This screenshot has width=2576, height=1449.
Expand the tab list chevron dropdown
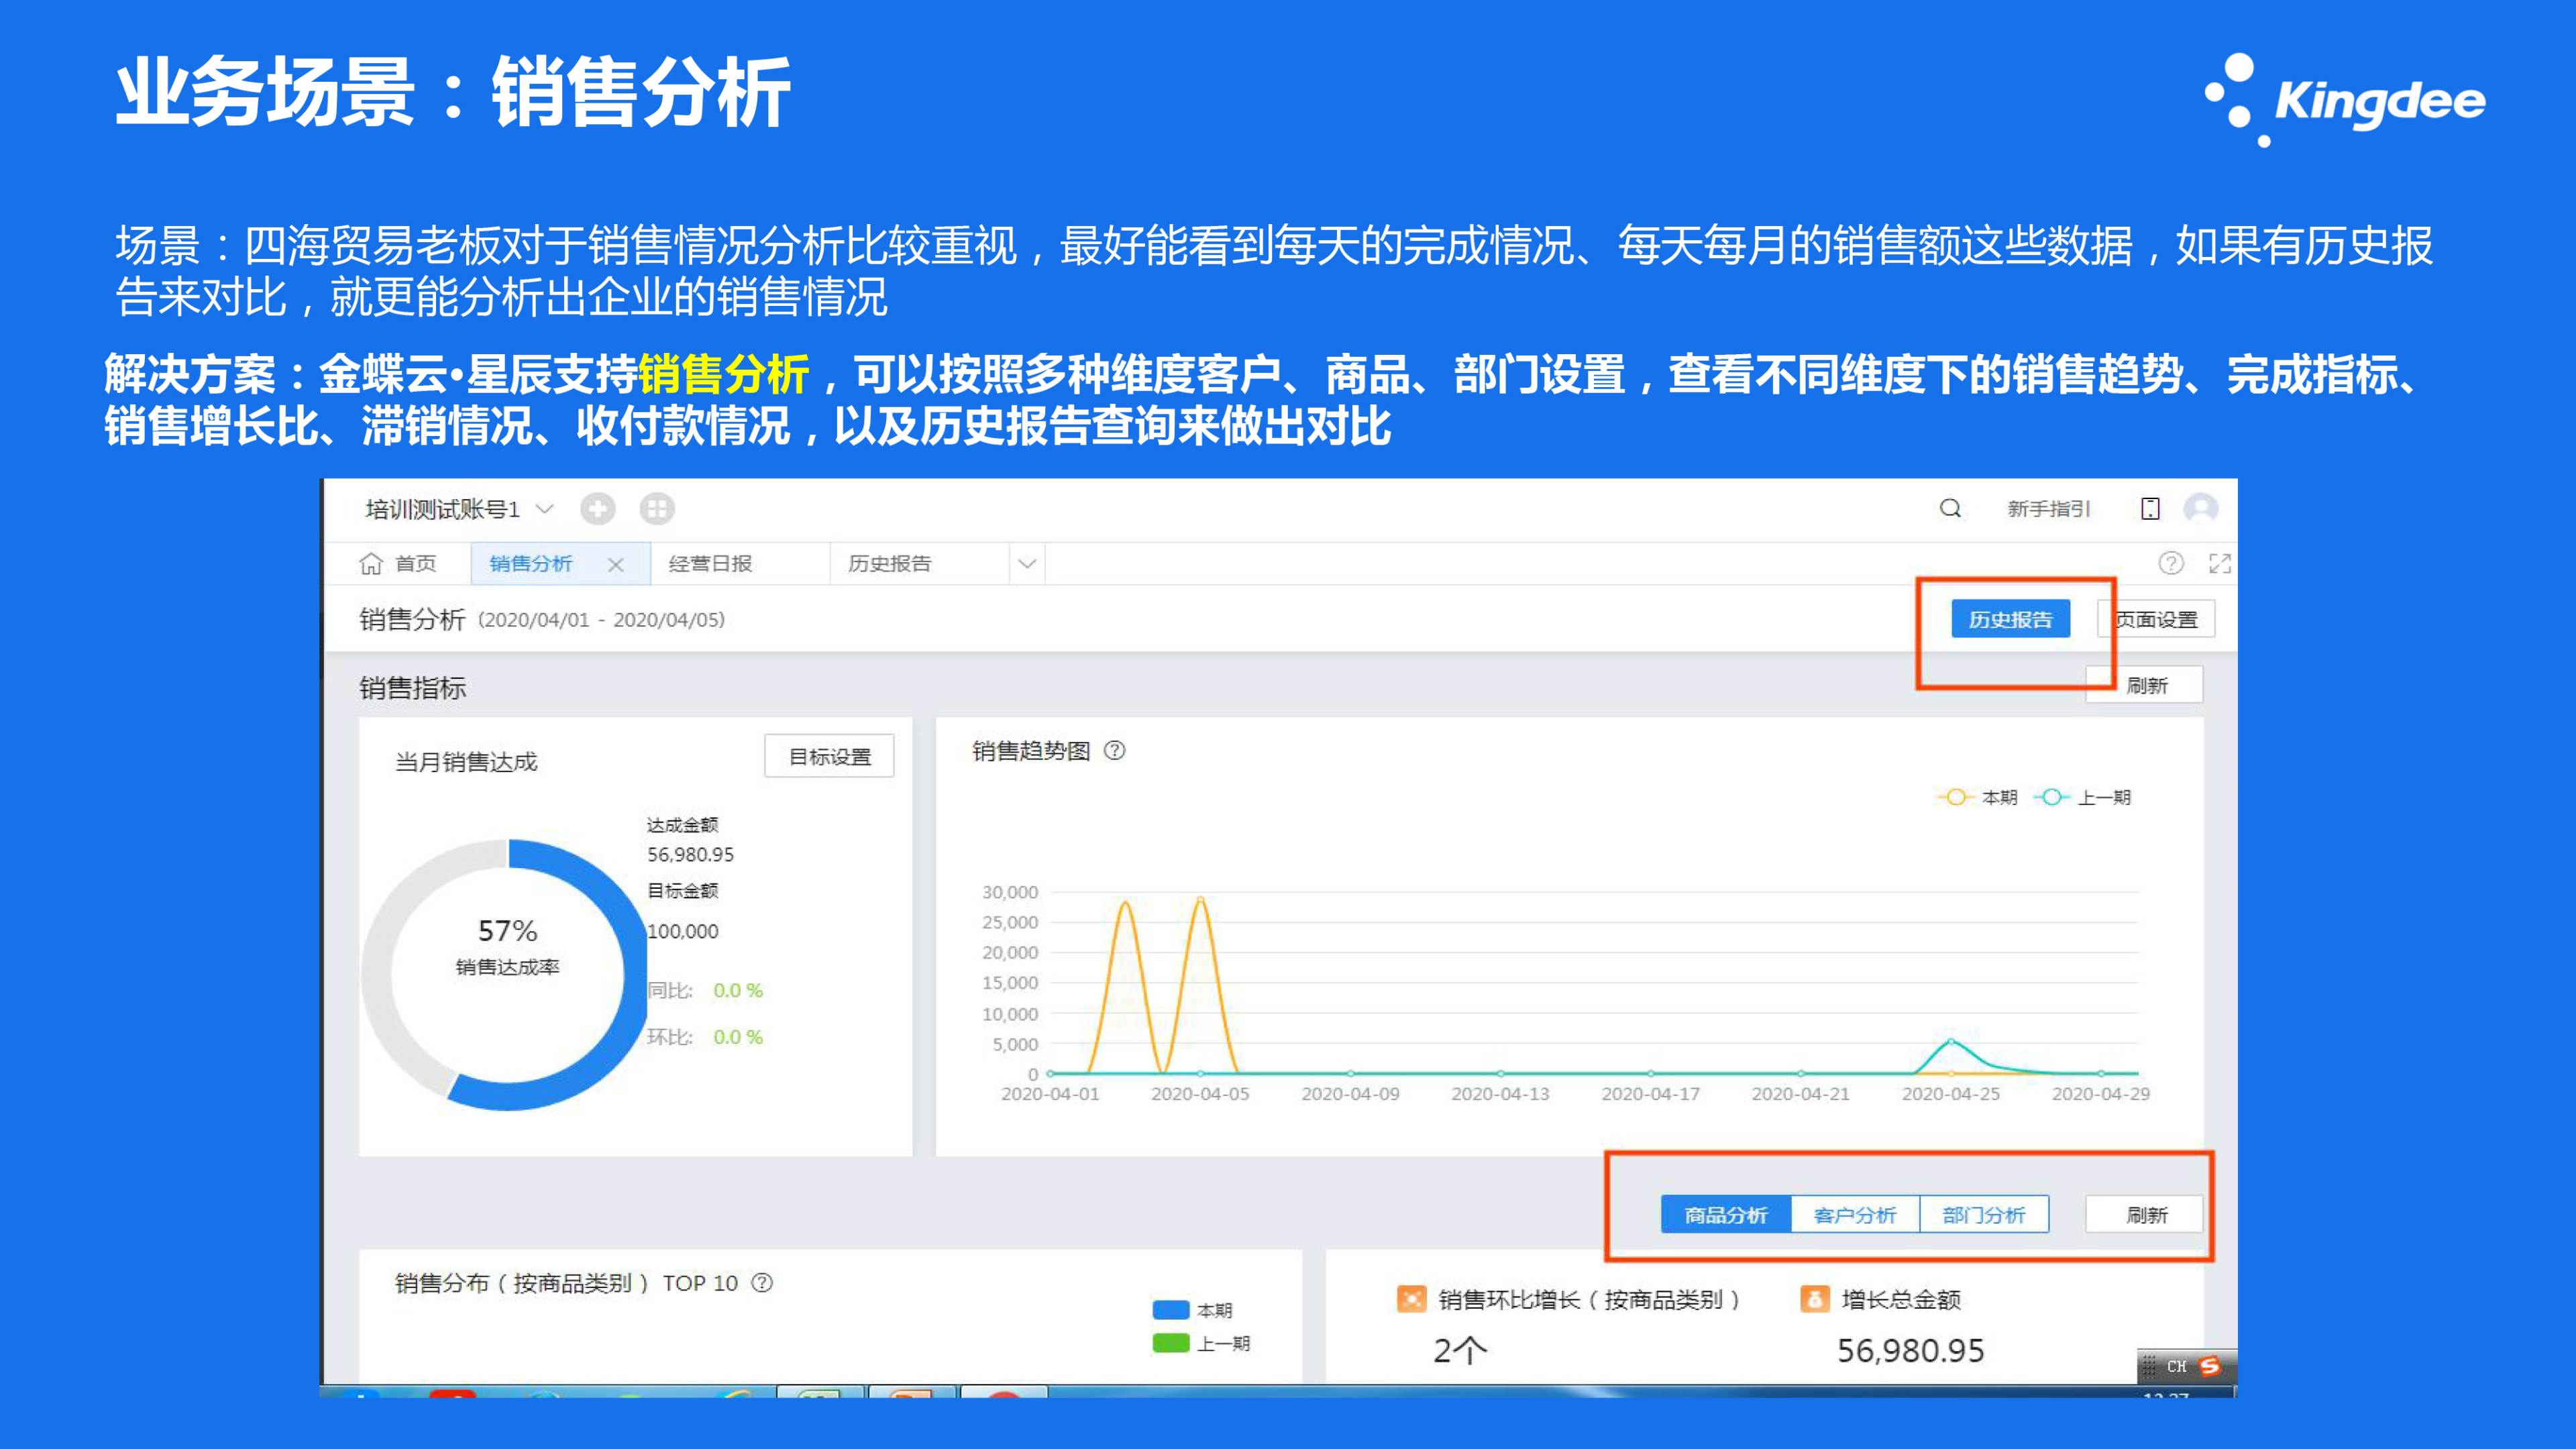(x=1027, y=563)
